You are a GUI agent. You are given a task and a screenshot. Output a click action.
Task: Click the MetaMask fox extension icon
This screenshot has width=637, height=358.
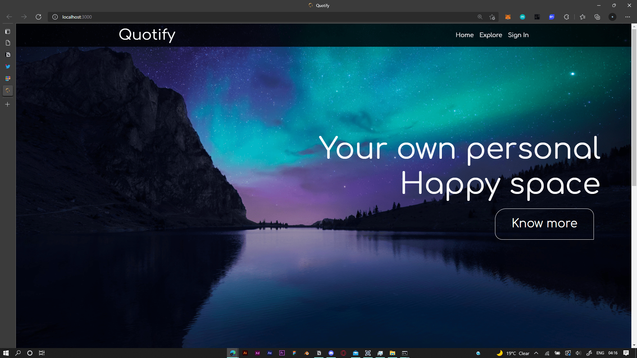508,17
